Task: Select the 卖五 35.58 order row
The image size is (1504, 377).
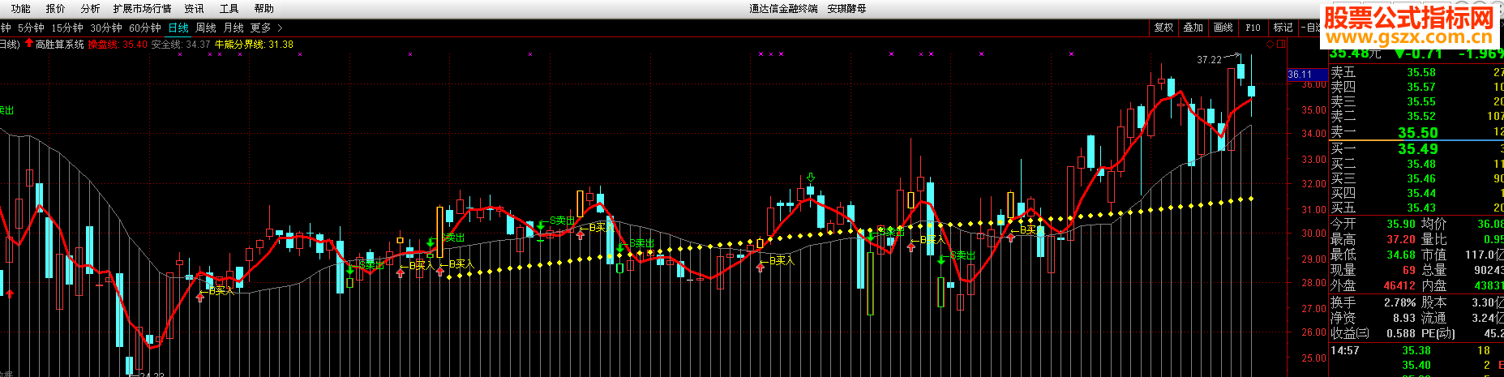Action: coord(1416,72)
